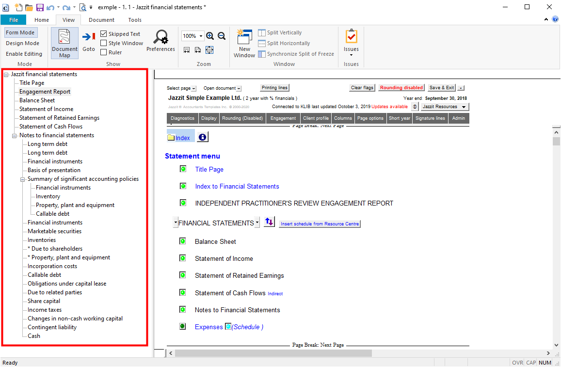Click the Open folder icon in quick access
The width and height of the screenshot is (561, 367).
(29, 7)
